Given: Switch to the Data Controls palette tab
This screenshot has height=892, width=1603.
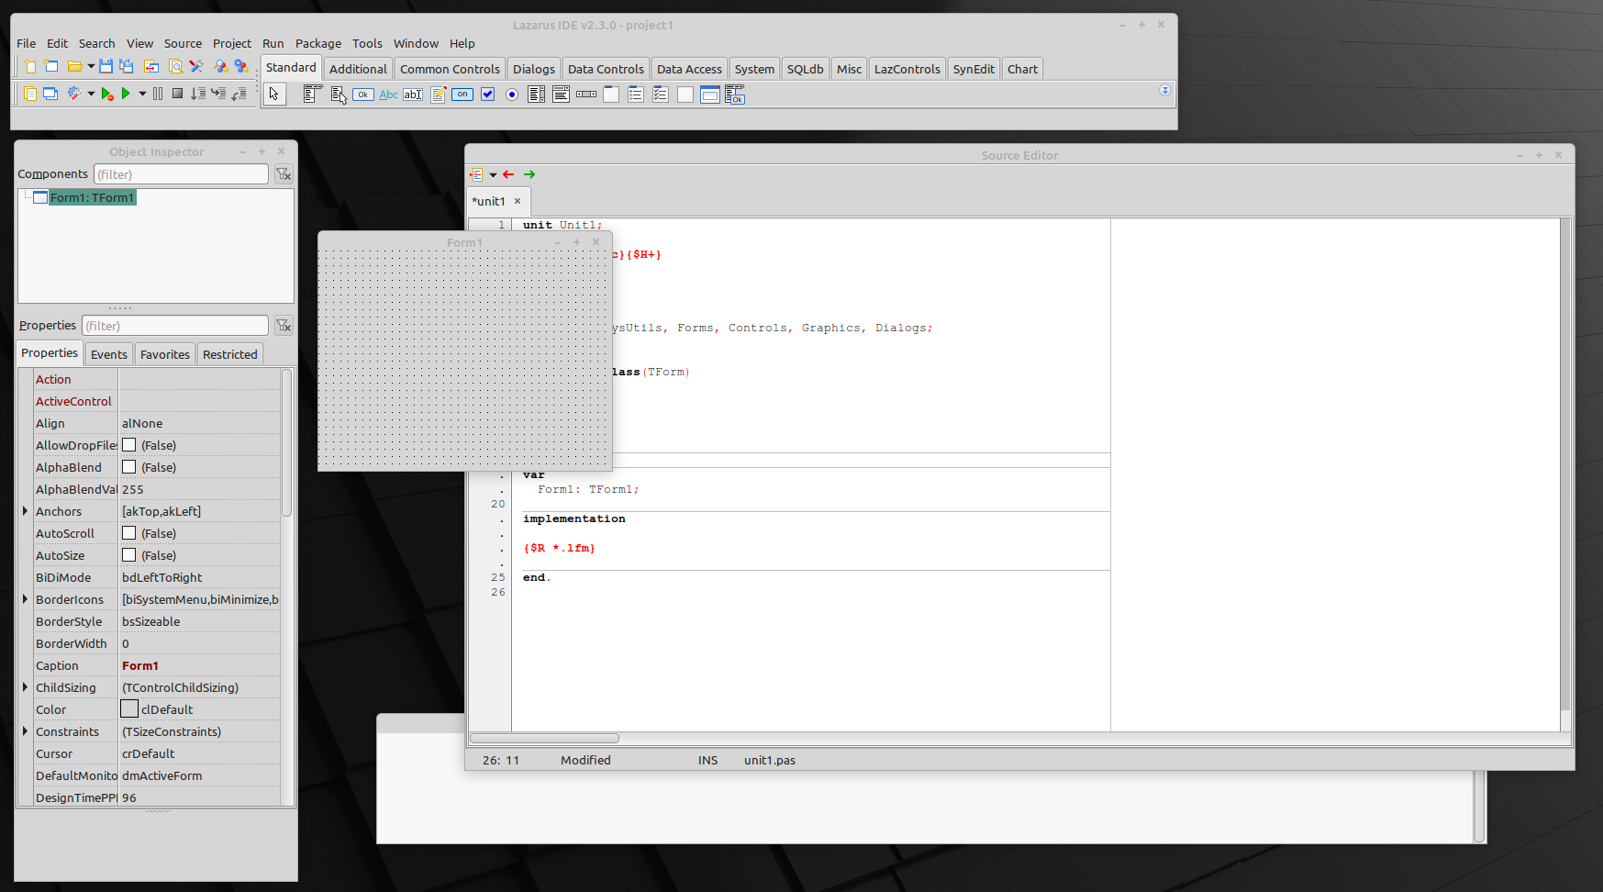Looking at the screenshot, I should coord(606,69).
